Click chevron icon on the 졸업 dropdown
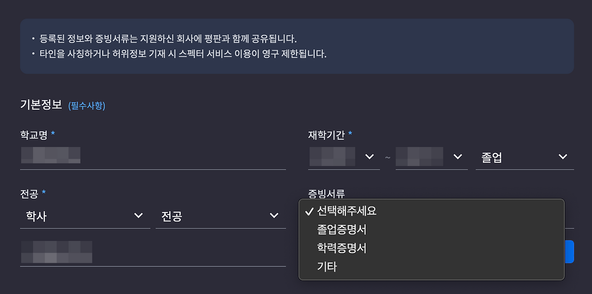Image resolution: width=592 pixels, height=294 pixels. [562, 157]
